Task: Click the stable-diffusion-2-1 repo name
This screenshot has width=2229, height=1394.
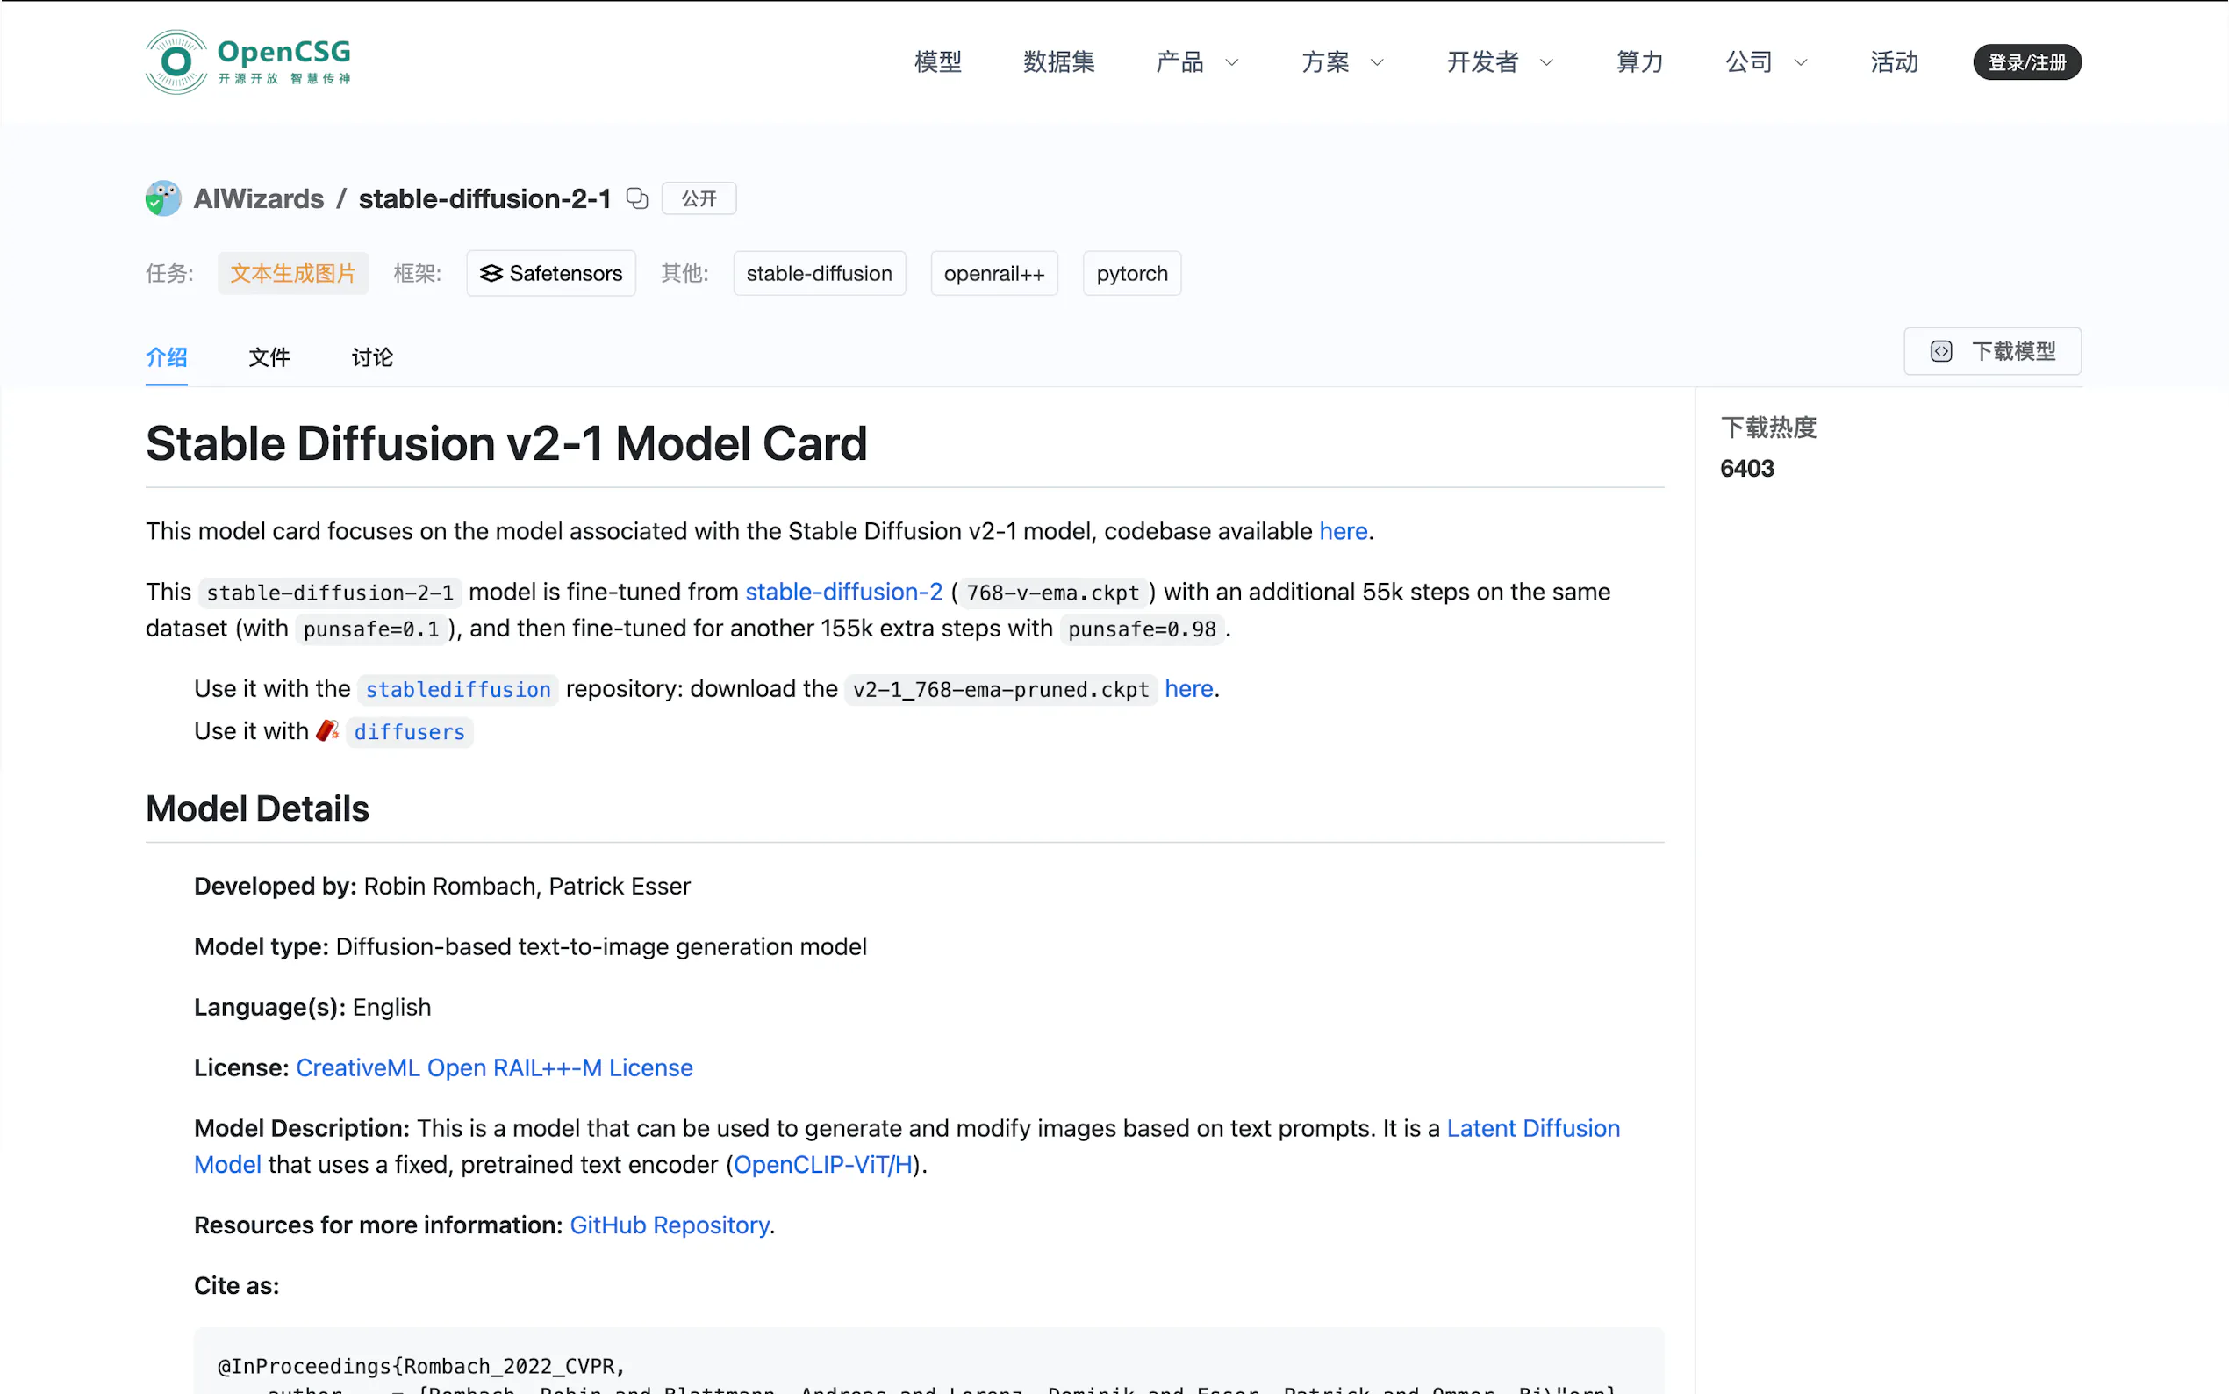Action: 484,198
